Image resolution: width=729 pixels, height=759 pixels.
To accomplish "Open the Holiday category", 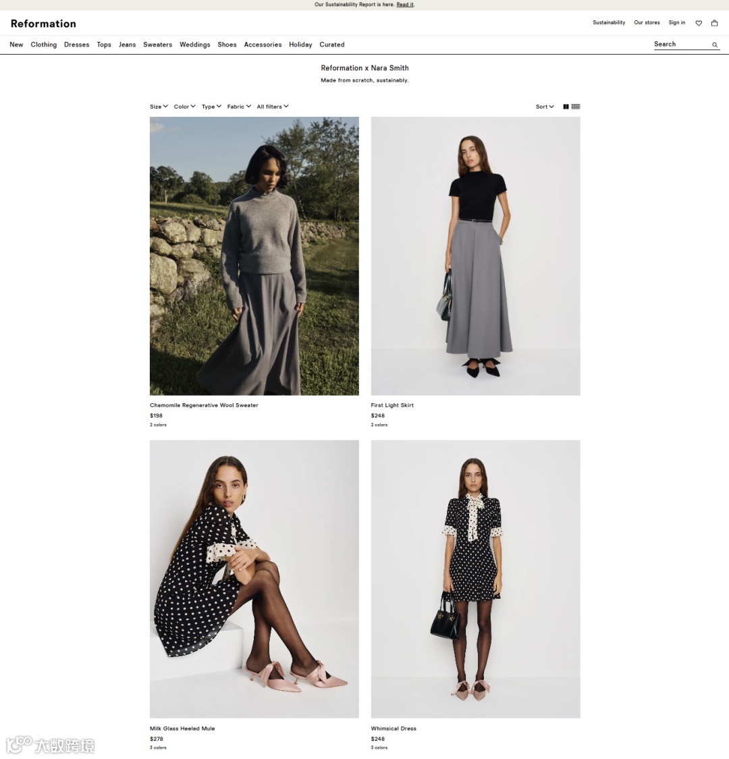I will click(x=300, y=45).
